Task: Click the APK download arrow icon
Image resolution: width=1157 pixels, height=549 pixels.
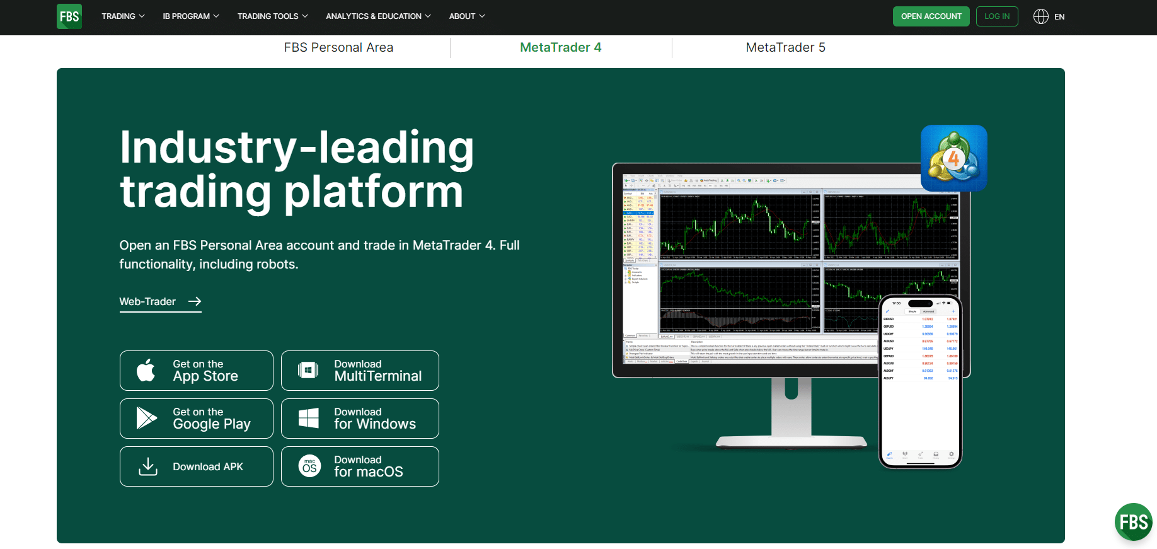Action: pyautogui.click(x=148, y=466)
